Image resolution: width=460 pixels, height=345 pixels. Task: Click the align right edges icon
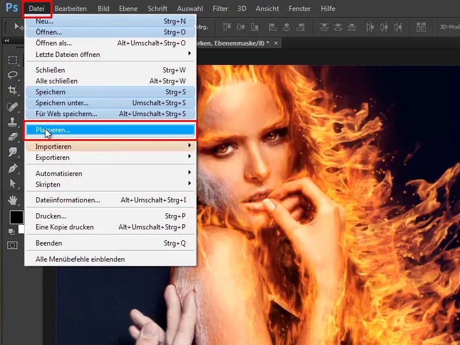coord(300,27)
